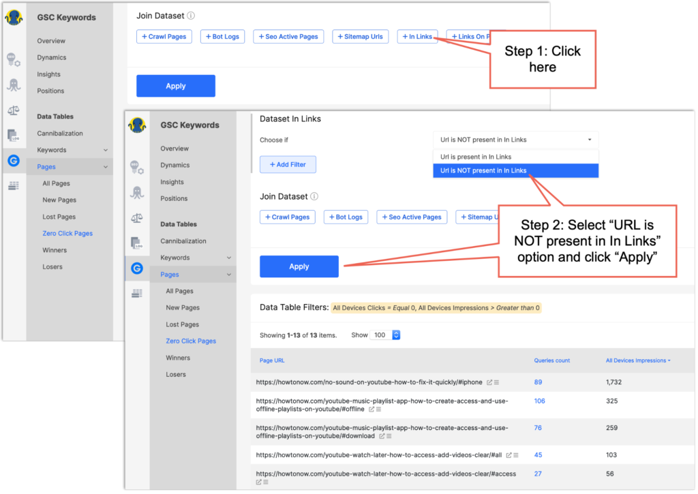Click the Data Table Filters yellow summary tag
This screenshot has height=494, width=698.
[x=436, y=308]
